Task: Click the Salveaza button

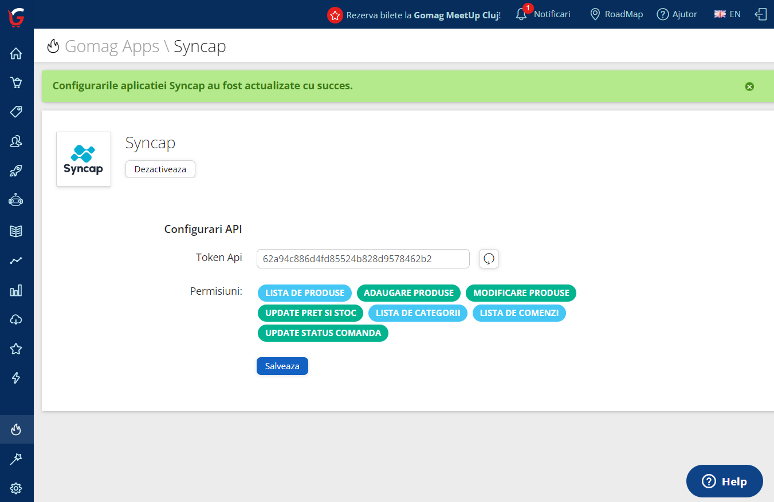Action: [x=282, y=366]
